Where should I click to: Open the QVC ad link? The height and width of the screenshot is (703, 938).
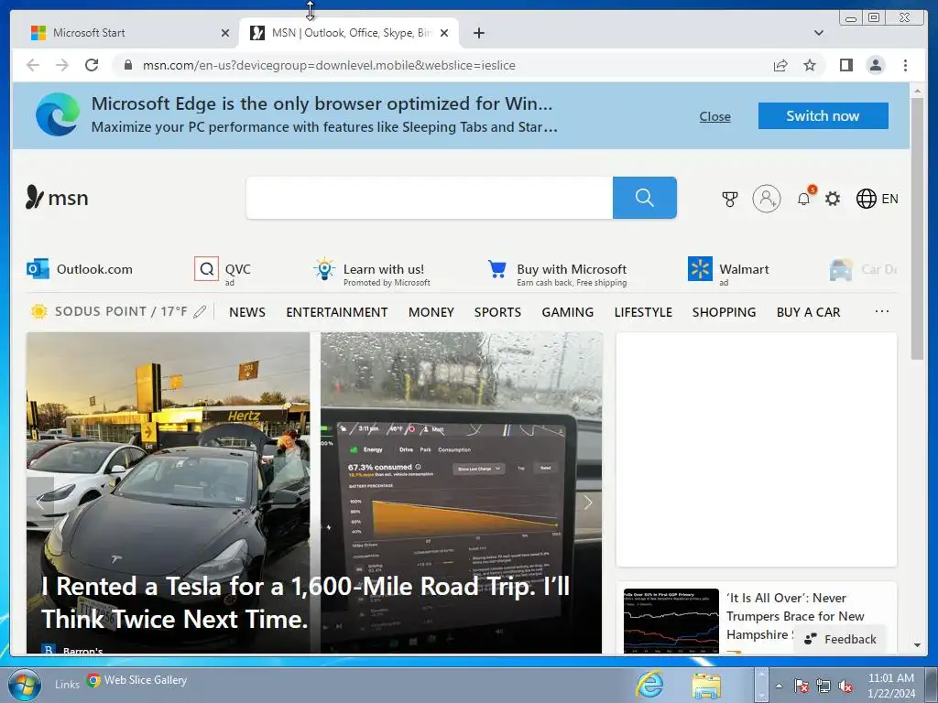tap(223, 271)
